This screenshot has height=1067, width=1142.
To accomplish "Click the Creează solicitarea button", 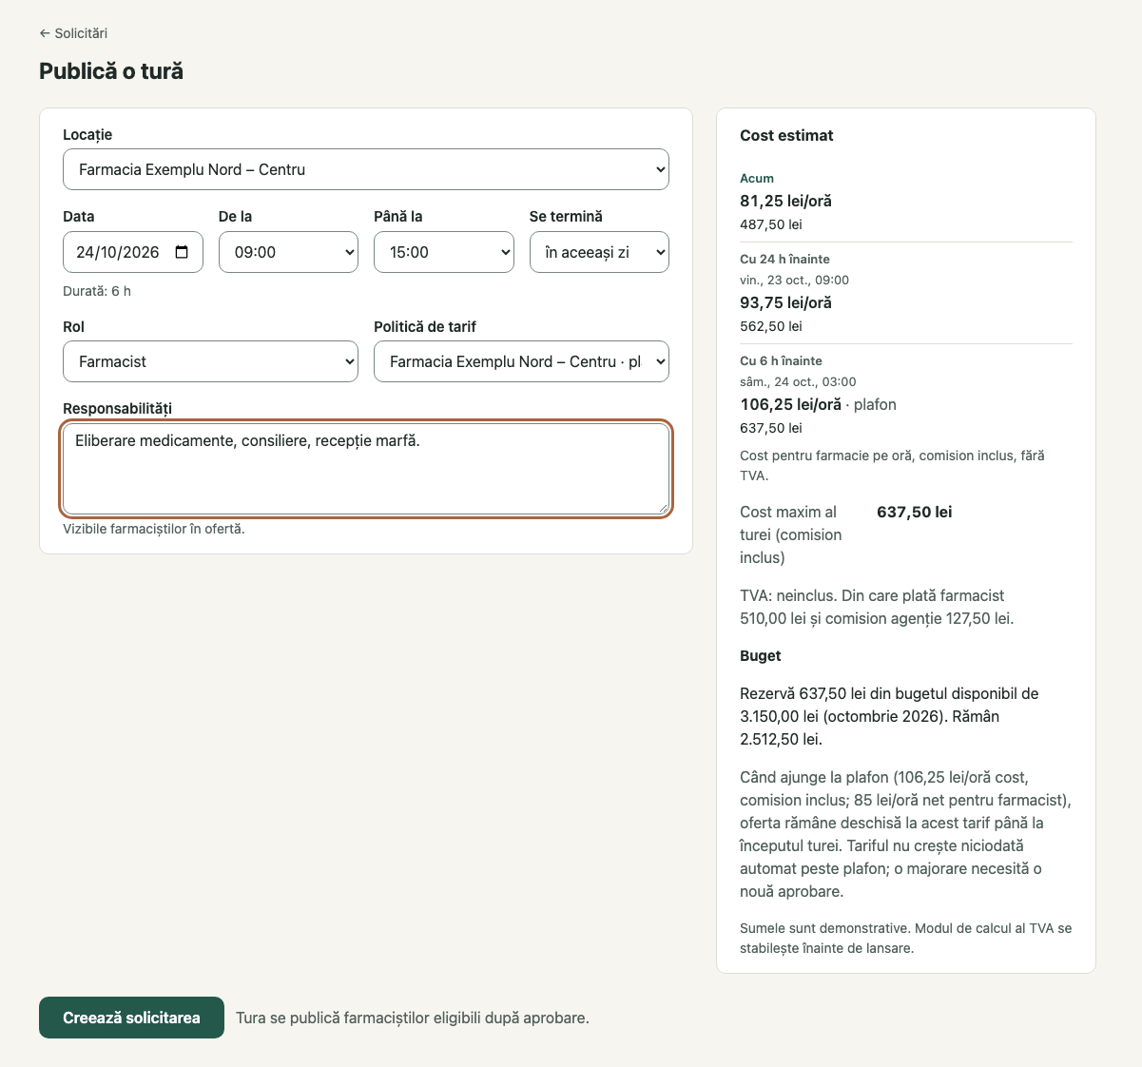I will [x=131, y=1018].
